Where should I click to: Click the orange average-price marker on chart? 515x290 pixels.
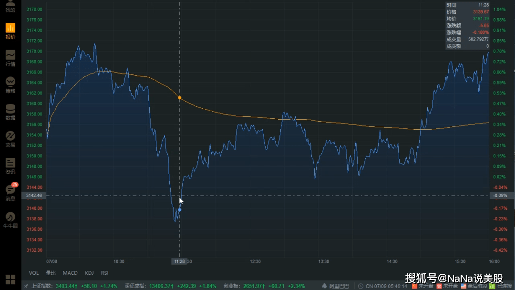(x=179, y=98)
